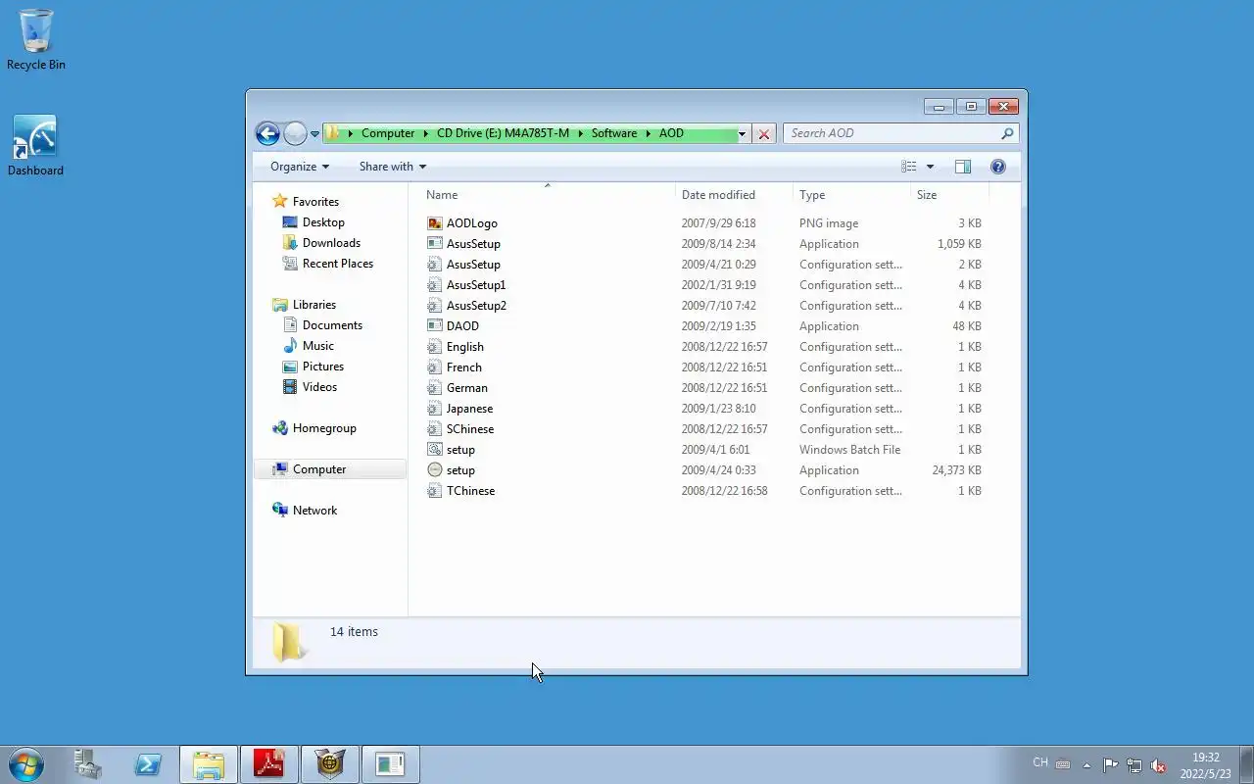Open the Organize menu
This screenshot has height=784, width=1254.
coord(300,167)
